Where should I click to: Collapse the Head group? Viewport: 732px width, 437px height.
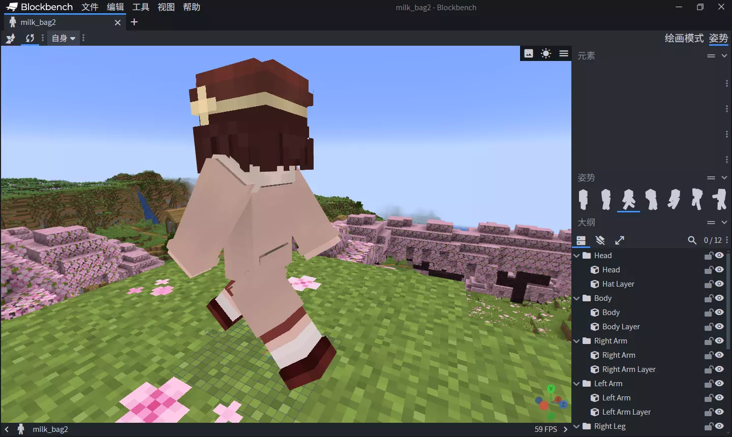[x=576, y=256]
